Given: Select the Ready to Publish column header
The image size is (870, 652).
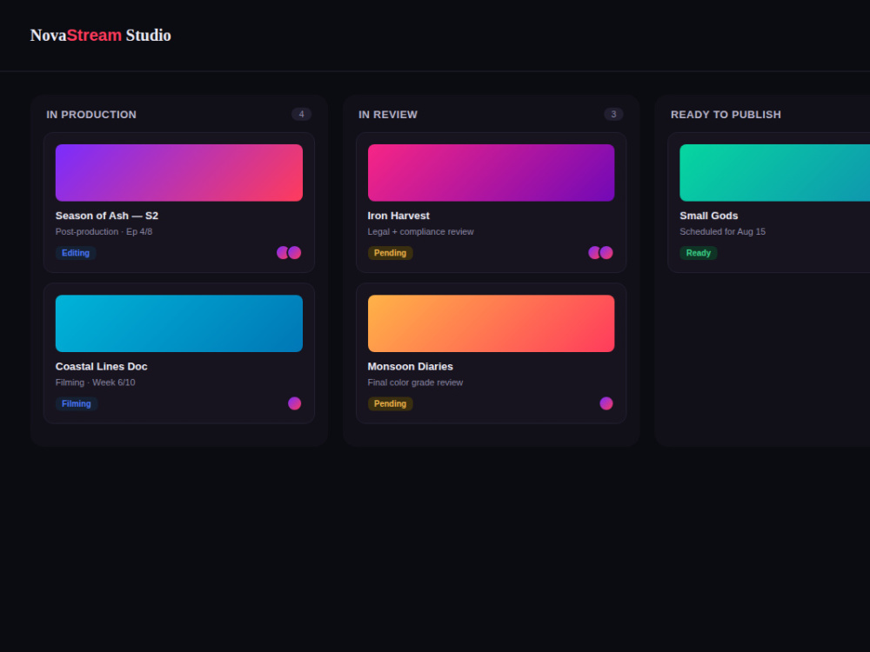Looking at the screenshot, I should click(726, 115).
